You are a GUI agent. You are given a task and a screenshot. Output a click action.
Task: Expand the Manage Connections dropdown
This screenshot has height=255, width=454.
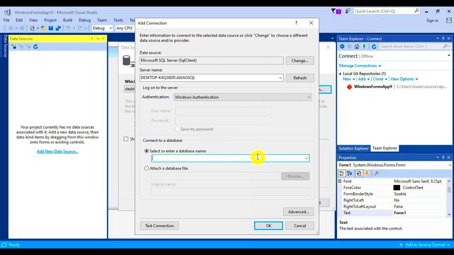[380, 66]
